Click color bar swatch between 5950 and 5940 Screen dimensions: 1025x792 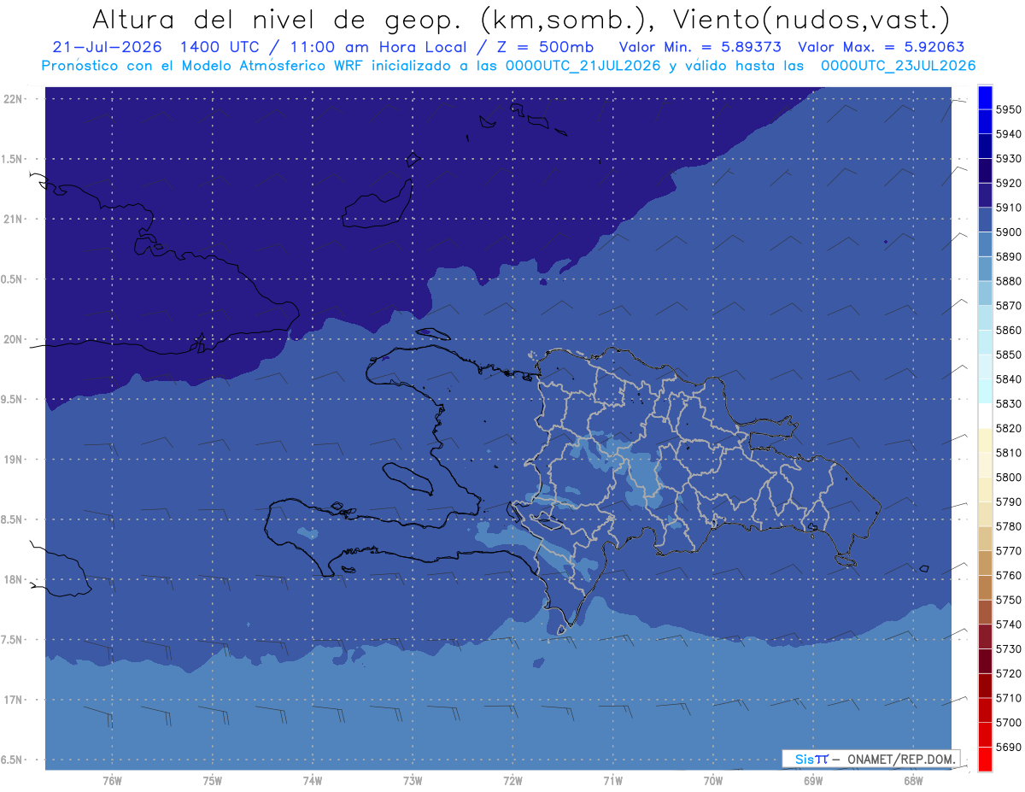click(x=985, y=122)
